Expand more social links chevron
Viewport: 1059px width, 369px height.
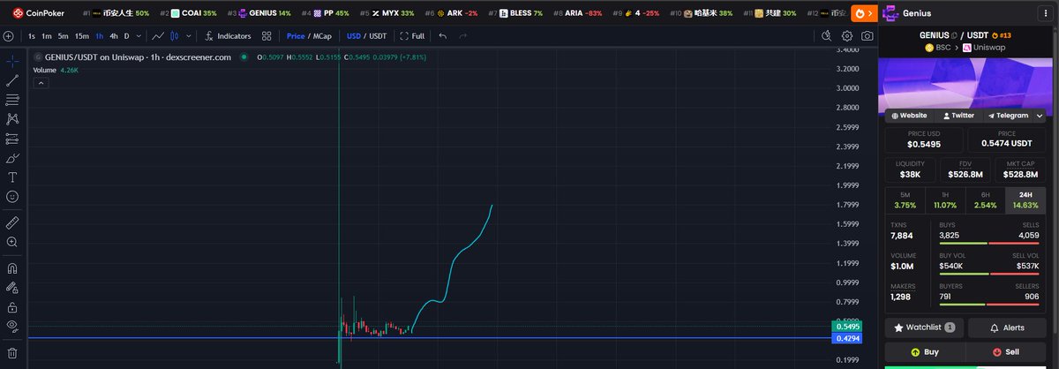(x=1040, y=116)
